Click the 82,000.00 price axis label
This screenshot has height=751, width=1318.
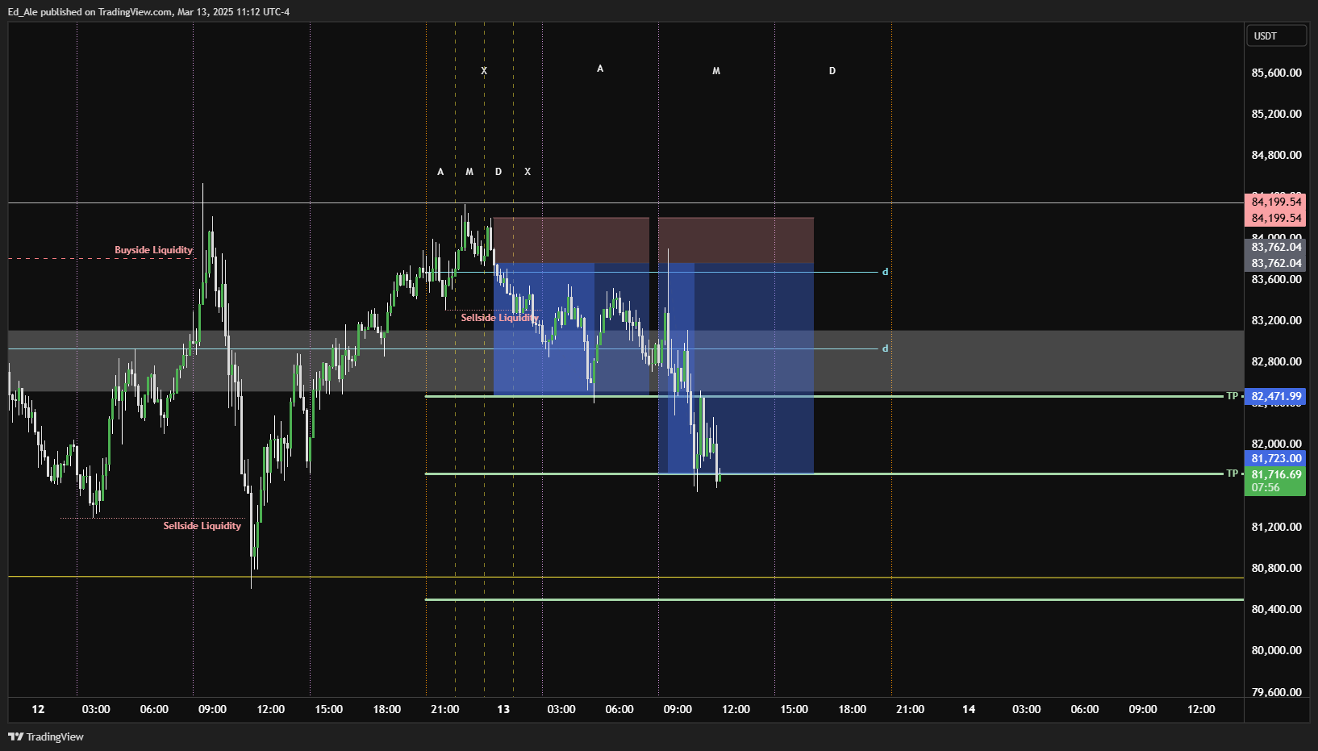point(1276,444)
